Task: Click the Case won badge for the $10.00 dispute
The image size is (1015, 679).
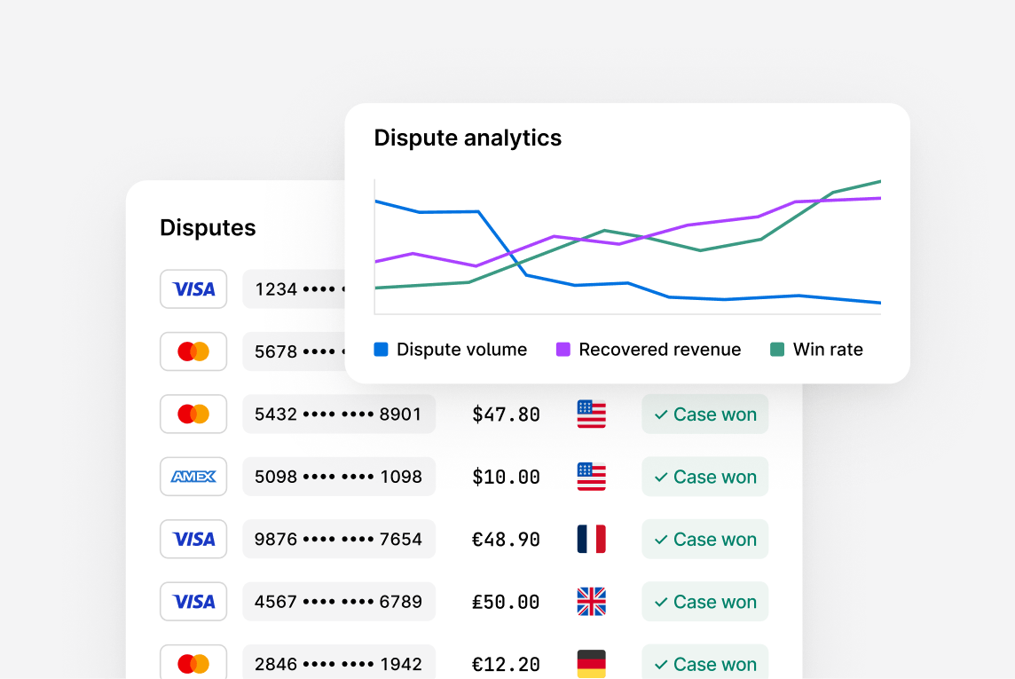Action: pyautogui.click(x=704, y=477)
